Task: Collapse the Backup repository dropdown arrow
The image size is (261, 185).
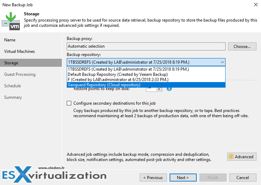Action: click(x=222, y=62)
